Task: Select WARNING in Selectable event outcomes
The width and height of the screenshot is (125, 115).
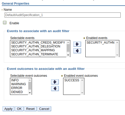Action: [19, 84]
